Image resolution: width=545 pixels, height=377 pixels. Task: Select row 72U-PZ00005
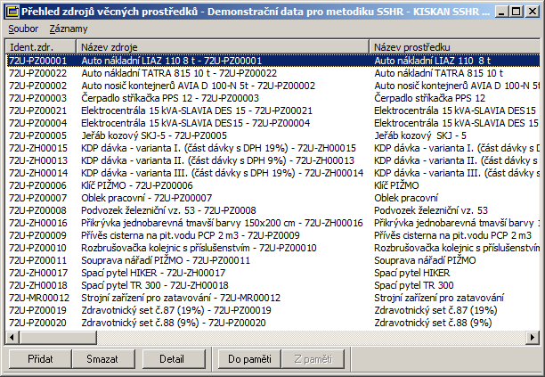pyautogui.click(x=272, y=135)
